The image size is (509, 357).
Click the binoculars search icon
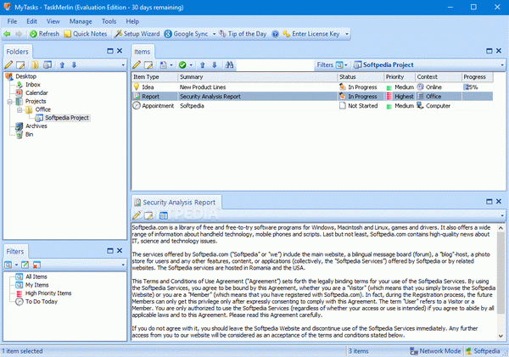(x=229, y=65)
